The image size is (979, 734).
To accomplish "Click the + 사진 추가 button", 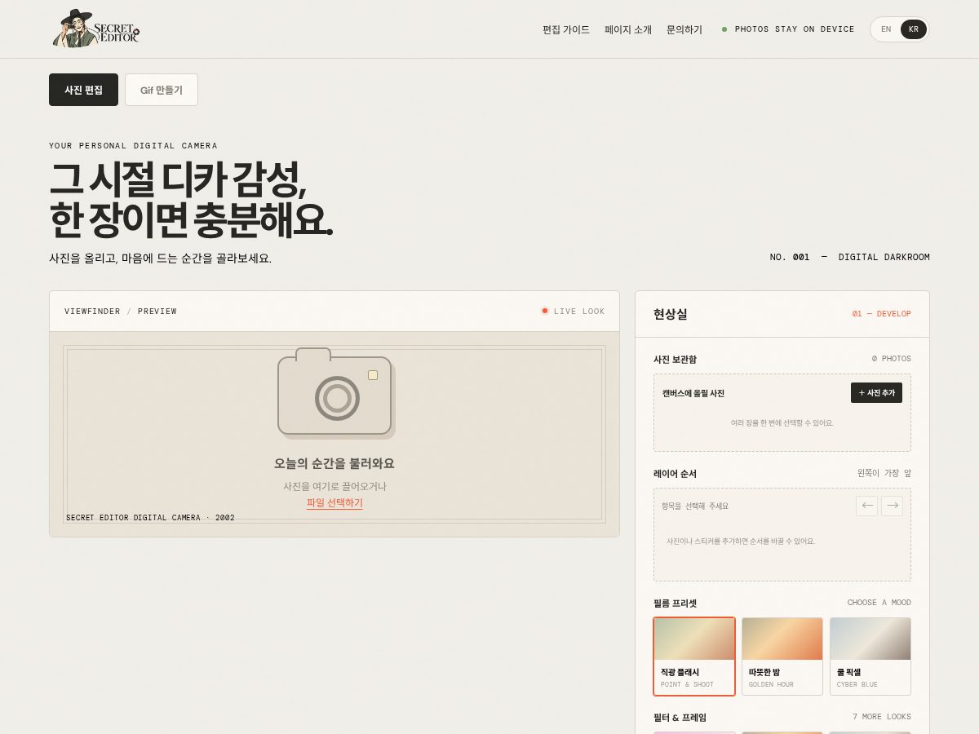I will pyautogui.click(x=876, y=392).
